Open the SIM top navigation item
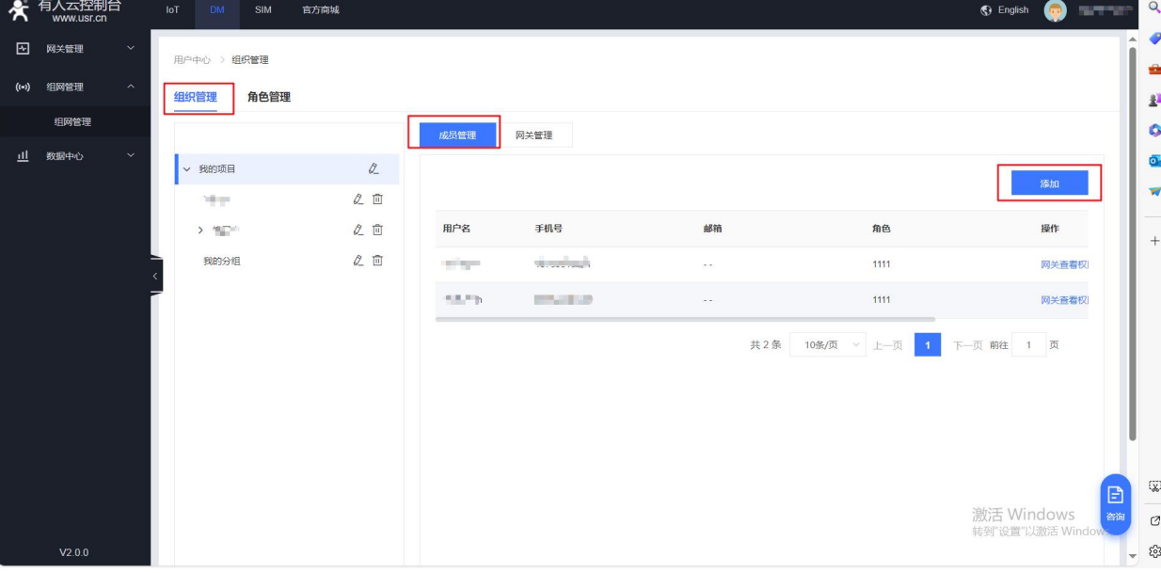The width and height of the screenshot is (1161, 573). 263,10
